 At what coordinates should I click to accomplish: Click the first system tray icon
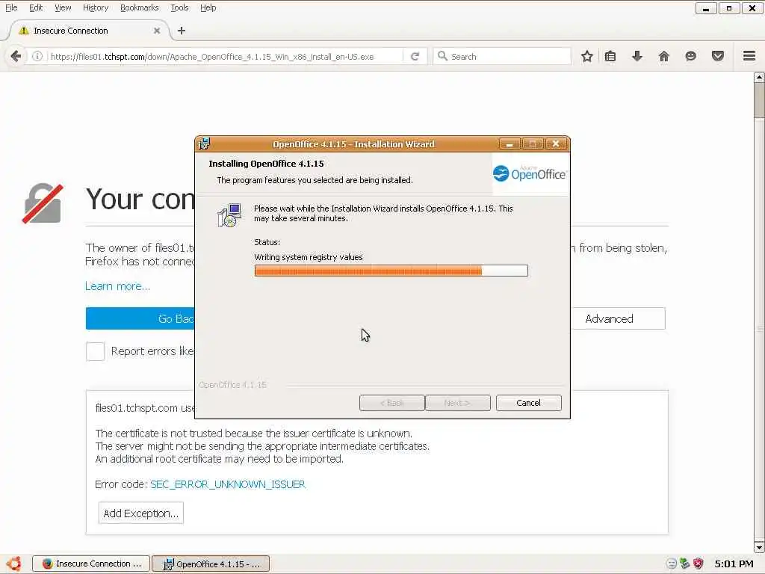[x=672, y=564]
